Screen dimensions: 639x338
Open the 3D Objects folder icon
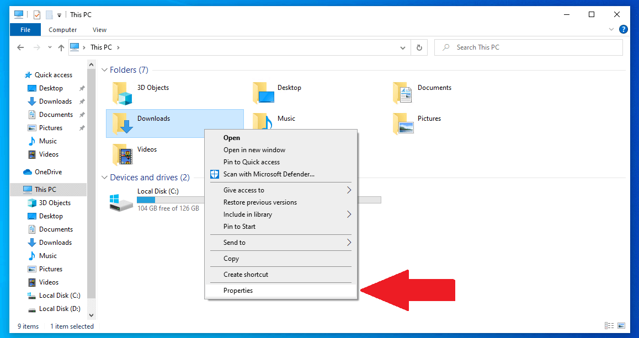click(122, 93)
